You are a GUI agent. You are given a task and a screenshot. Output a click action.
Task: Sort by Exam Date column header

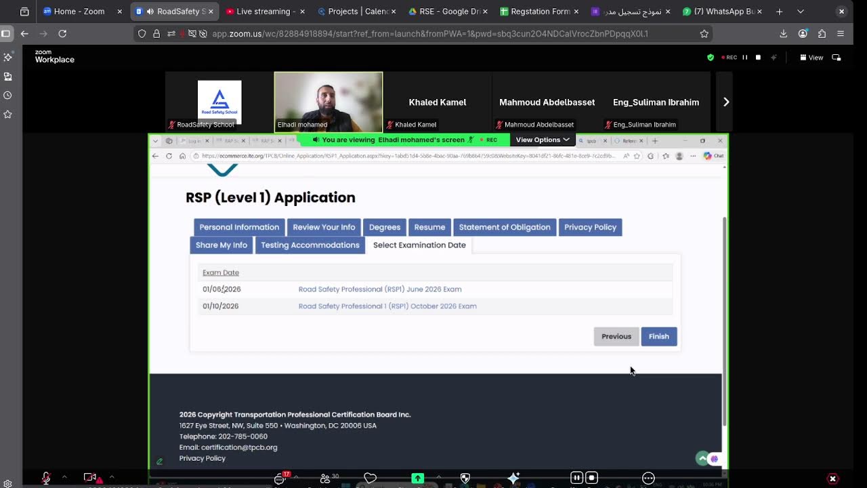221,272
